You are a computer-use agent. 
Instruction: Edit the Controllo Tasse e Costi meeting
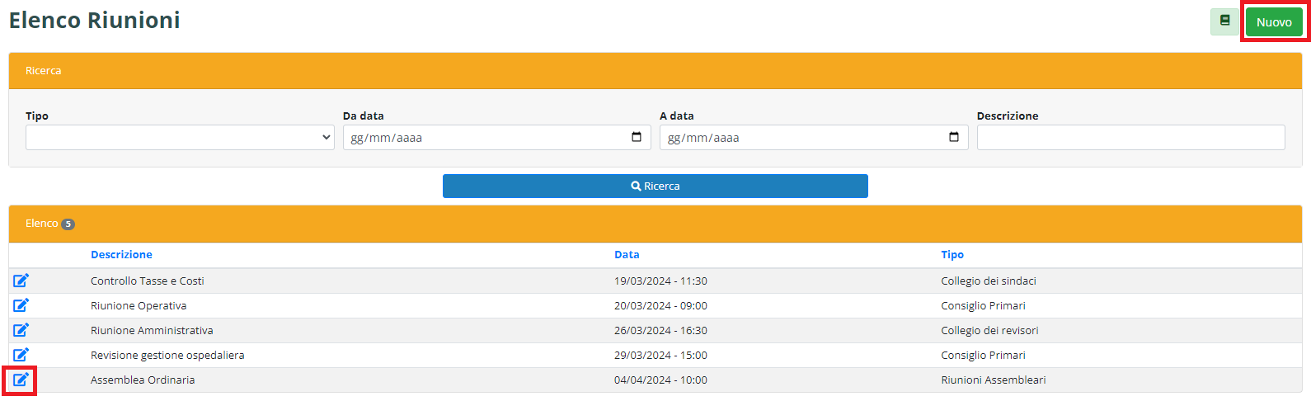point(21,281)
